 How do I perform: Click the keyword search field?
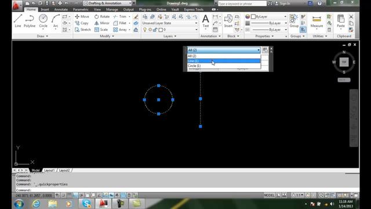tap(242, 3)
